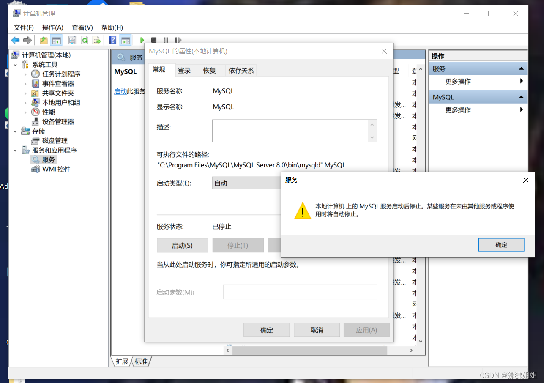Viewport: 544px width, 383px height.
Task: Select 性能 in the tree
Action: click(49, 112)
